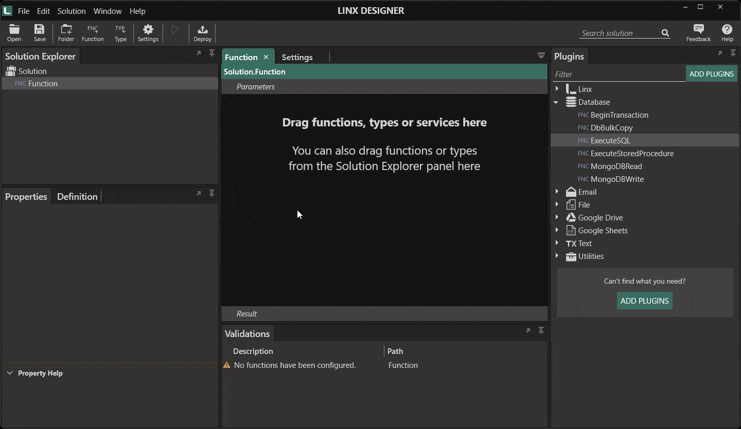741x429 pixels.
Task: Open the tab list dropdown arrow
Action: (x=541, y=55)
